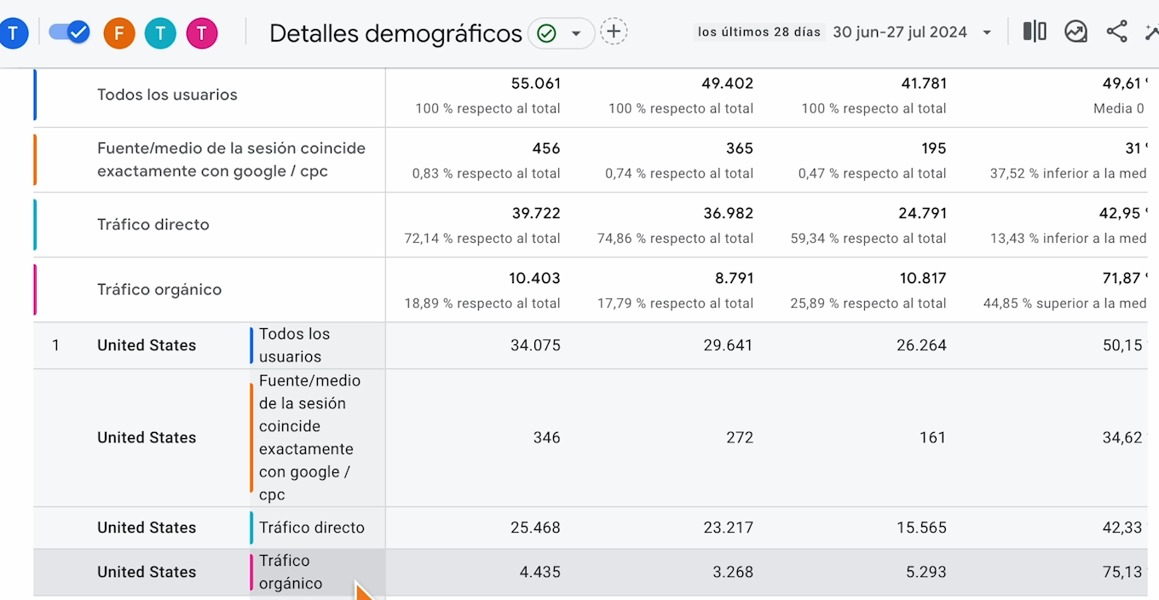
Task: Click the total value 49.402
Action: coord(729,84)
